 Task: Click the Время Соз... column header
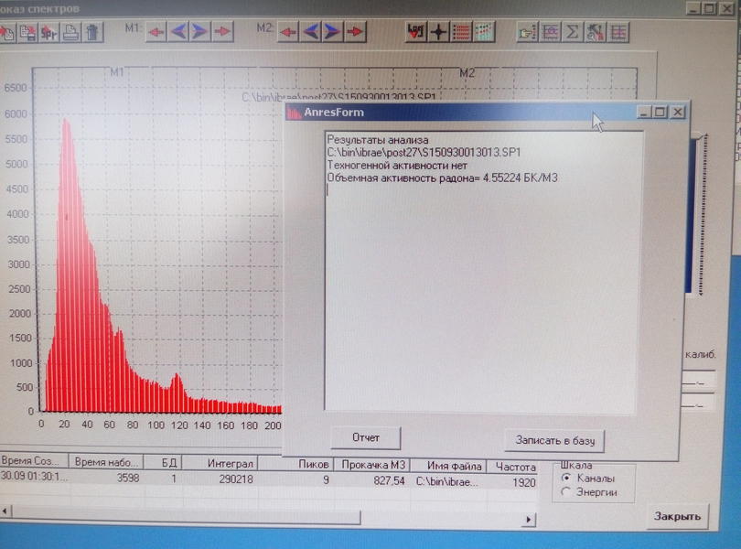point(34,460)
